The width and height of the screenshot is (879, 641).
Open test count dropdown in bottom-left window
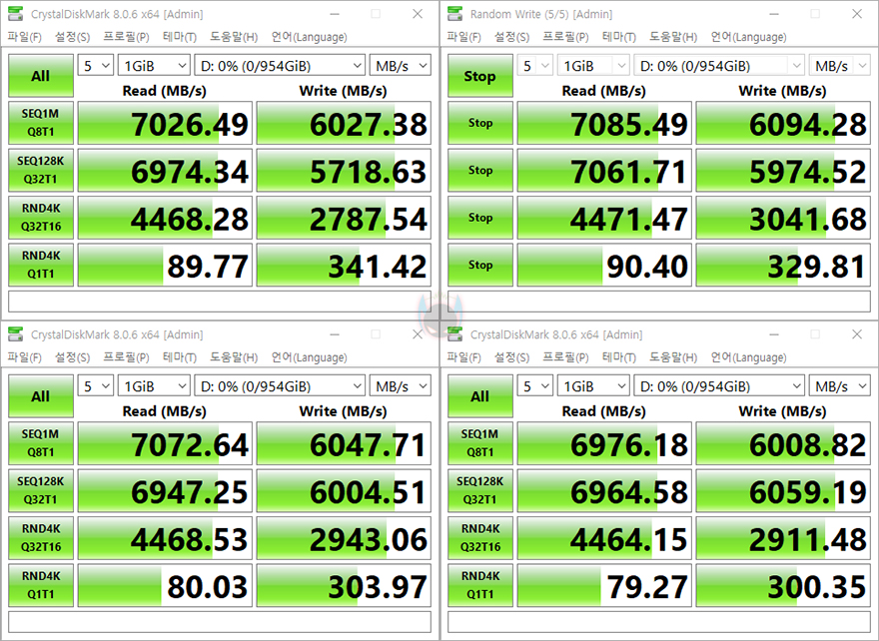pos(95,386)
